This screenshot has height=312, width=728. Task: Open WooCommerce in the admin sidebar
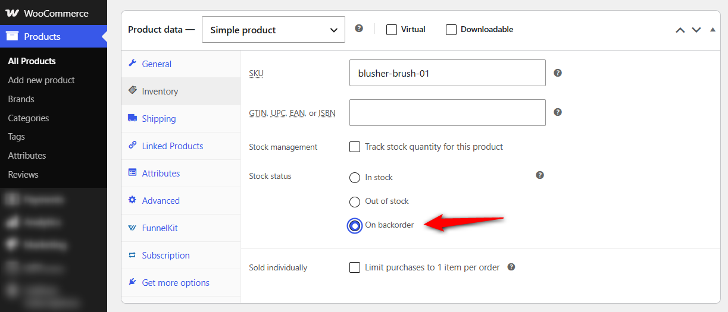[54, 13]
